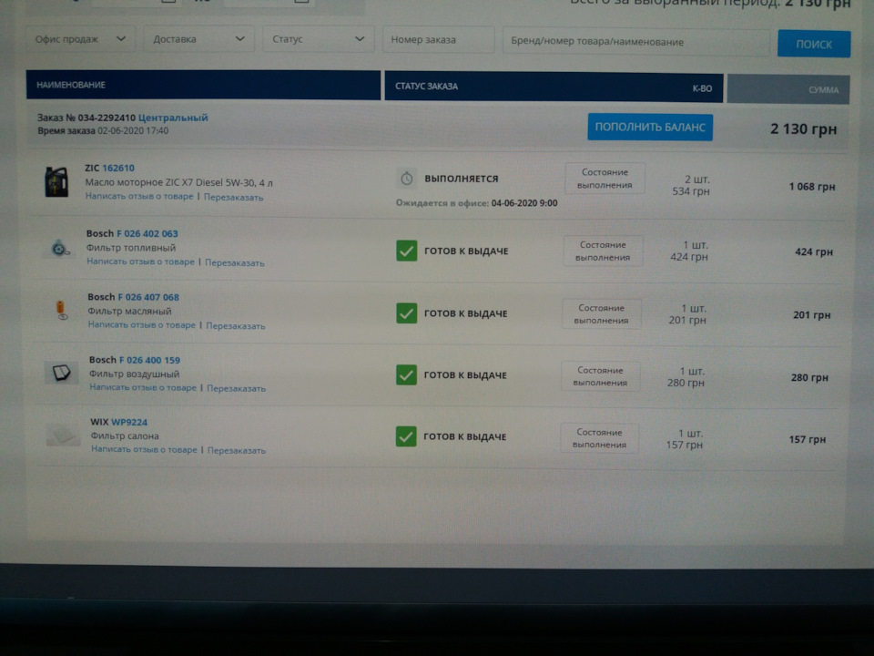
Task: Write a review for Фильтр воздушный
Action: [143, 387]
